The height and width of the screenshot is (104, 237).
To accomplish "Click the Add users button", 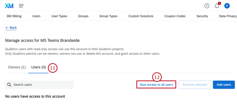I will pos(224,85).
